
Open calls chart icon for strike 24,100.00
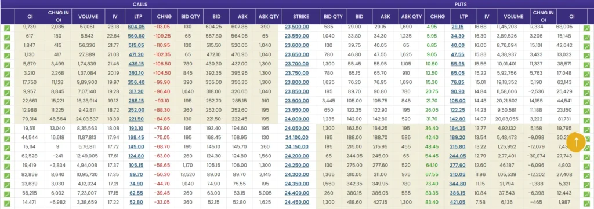tap(7, 139)
